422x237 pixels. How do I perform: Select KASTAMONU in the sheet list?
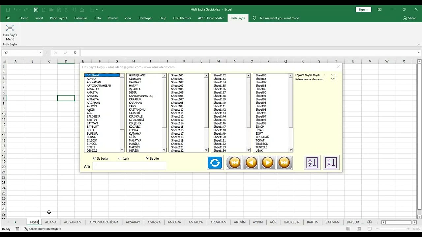(x=137, y=110)
